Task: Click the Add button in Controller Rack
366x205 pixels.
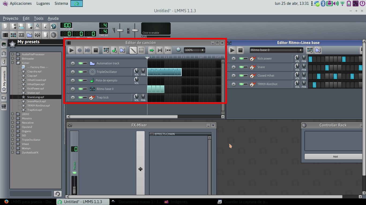Action: pyautogui.click(x=335, y=157)
